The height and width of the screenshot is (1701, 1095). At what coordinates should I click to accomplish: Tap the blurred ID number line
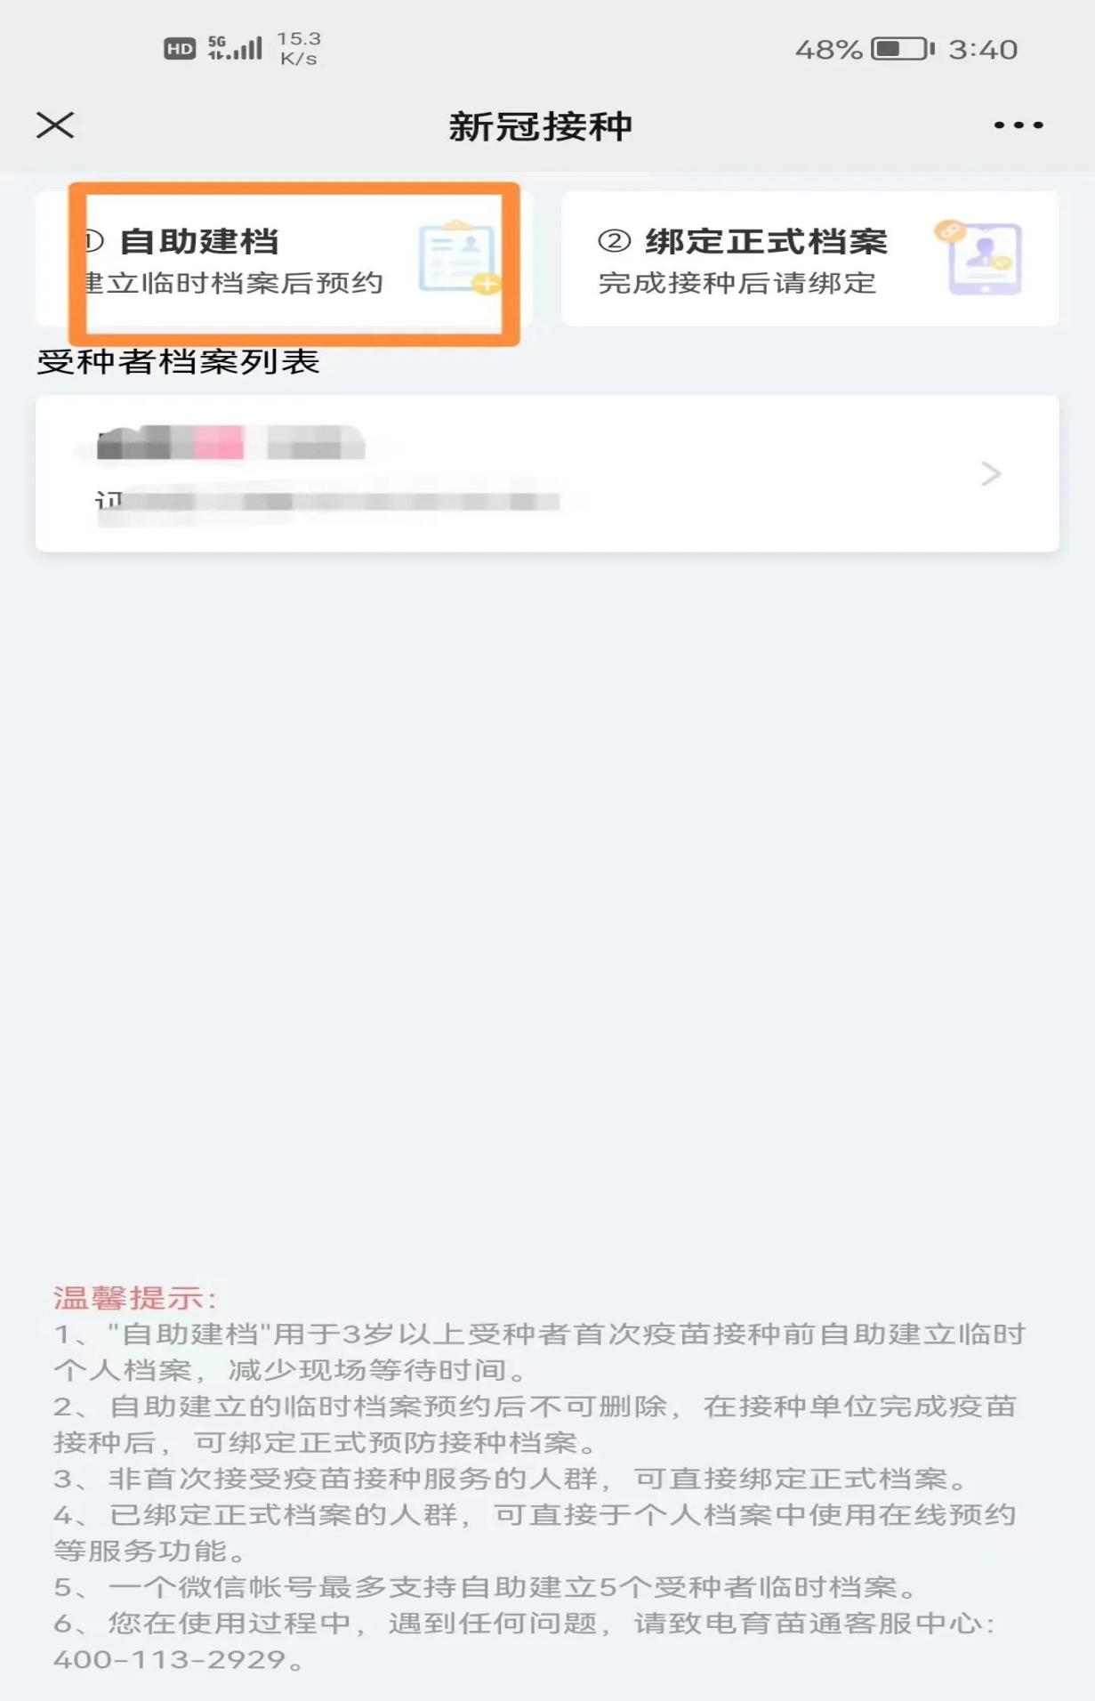(328, 503)
